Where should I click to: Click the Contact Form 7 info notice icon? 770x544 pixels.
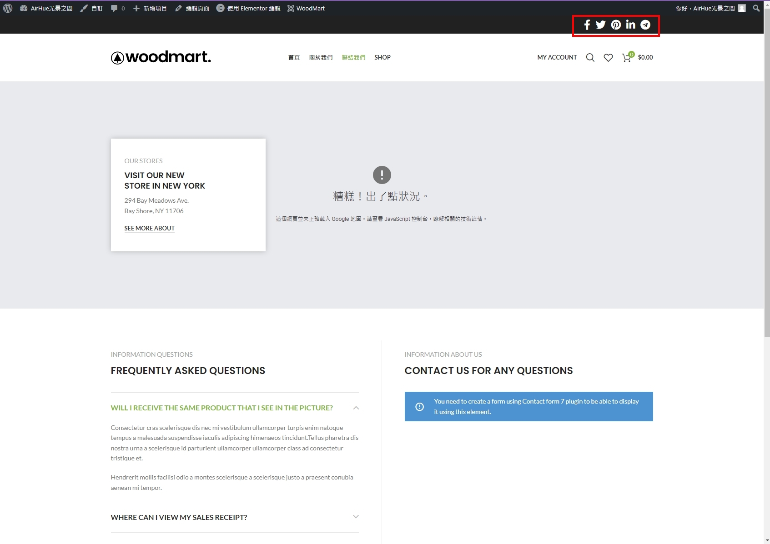[420, 407]
